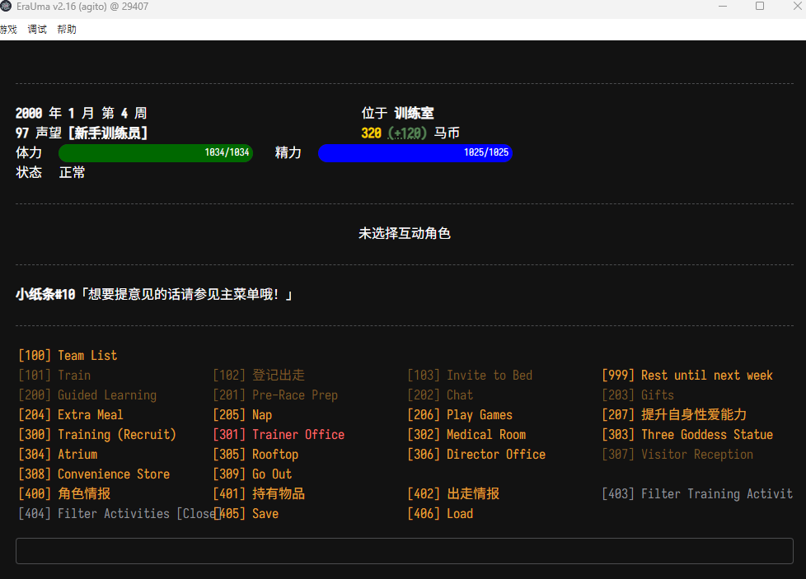Go to [305] Rooftop
806x579 pixels.
click(x=255, y=455)
